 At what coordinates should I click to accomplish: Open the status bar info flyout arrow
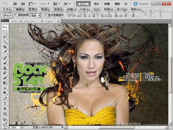pos(62,127)
